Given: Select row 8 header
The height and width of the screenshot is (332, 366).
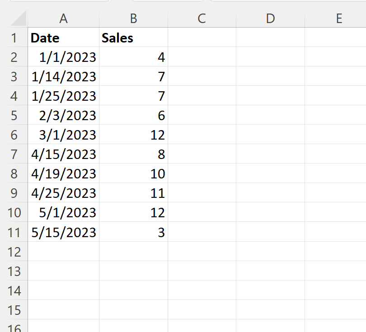Looking at the screenshot, I should tap(14, 173).
